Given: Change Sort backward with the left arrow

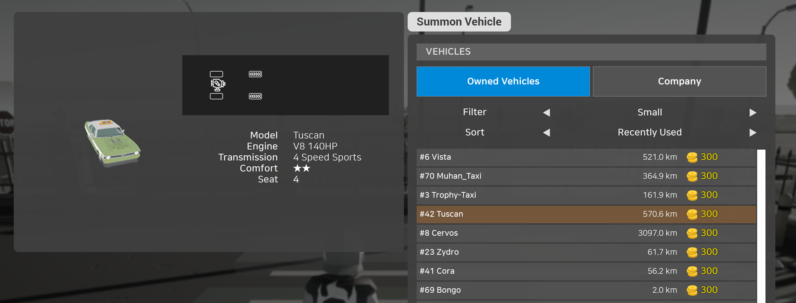Looking at the screenshot, I should click(x=546, y=133).
